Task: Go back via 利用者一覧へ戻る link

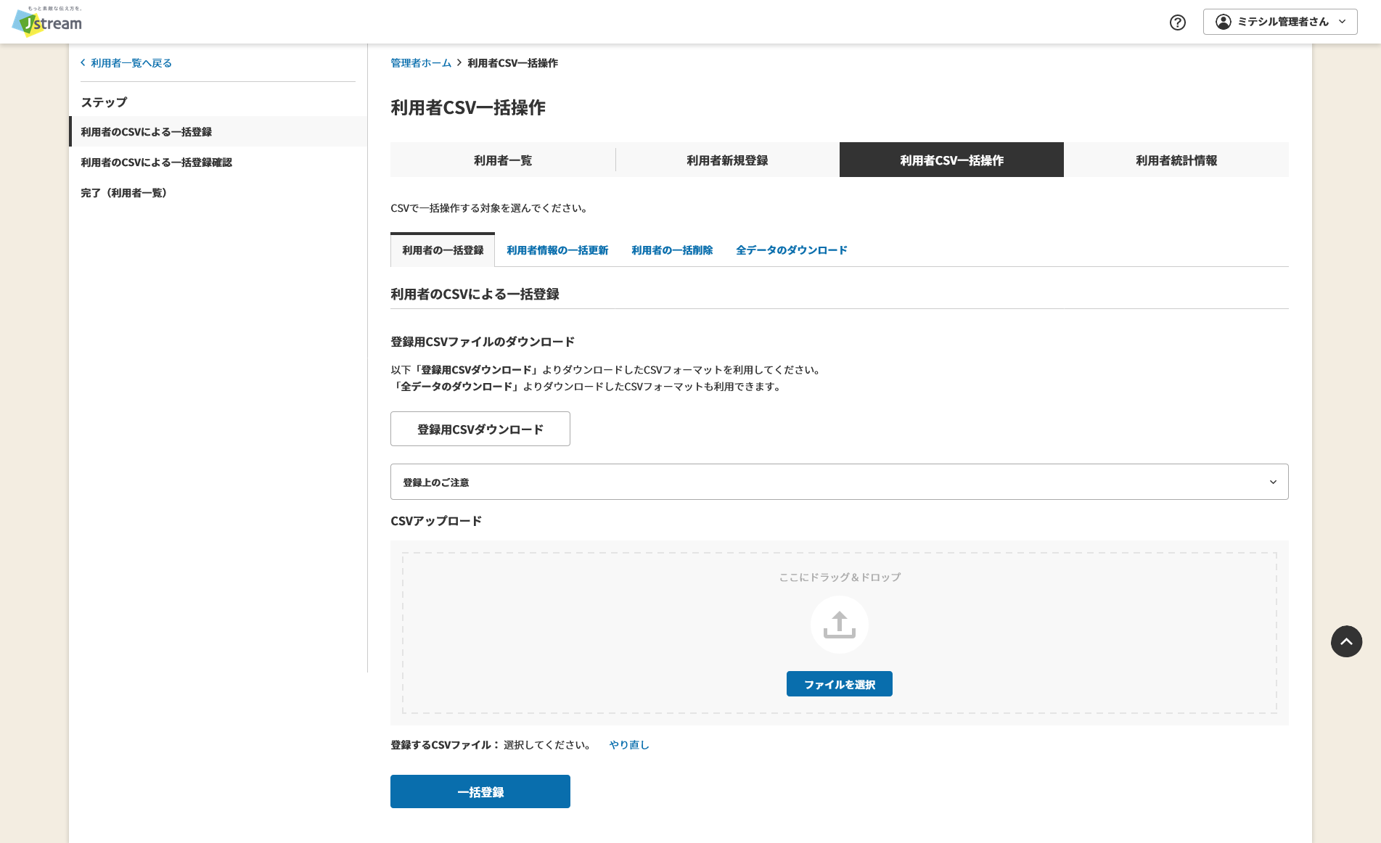Action: pos(131,63)
